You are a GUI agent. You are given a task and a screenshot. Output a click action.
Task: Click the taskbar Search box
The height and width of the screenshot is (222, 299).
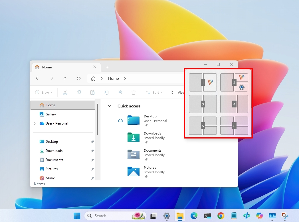coord(115,216)
